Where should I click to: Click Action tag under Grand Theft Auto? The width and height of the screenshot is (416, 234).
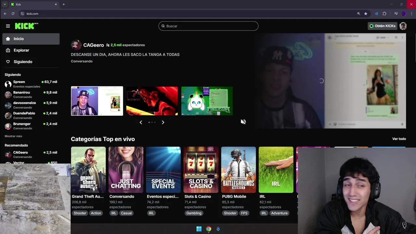pyautogui.click(x=96, y=213)
